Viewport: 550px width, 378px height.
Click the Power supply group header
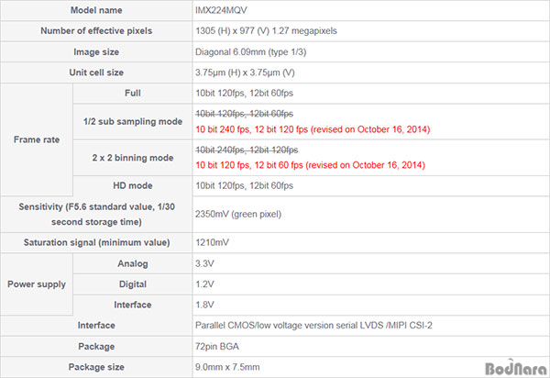point(37,283)
